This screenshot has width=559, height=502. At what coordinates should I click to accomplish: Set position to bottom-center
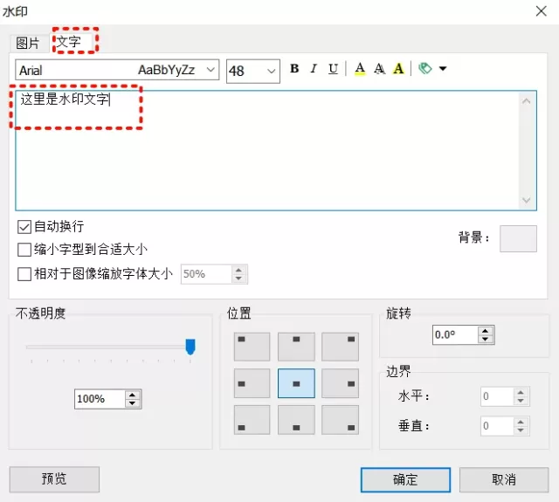[296, 420]
